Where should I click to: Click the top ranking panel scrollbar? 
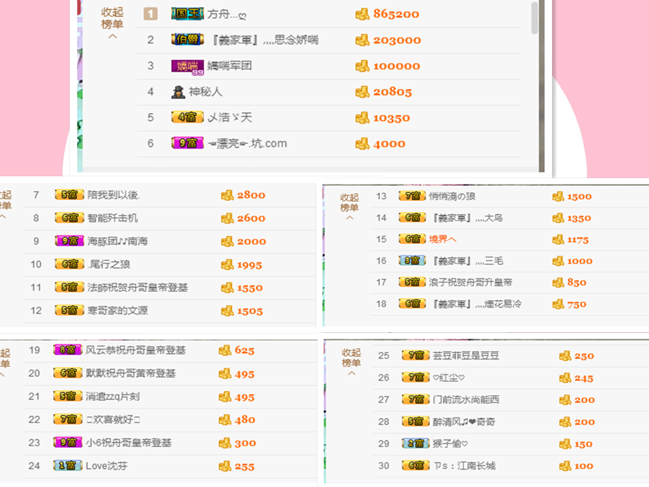click(x=534, y=18)
